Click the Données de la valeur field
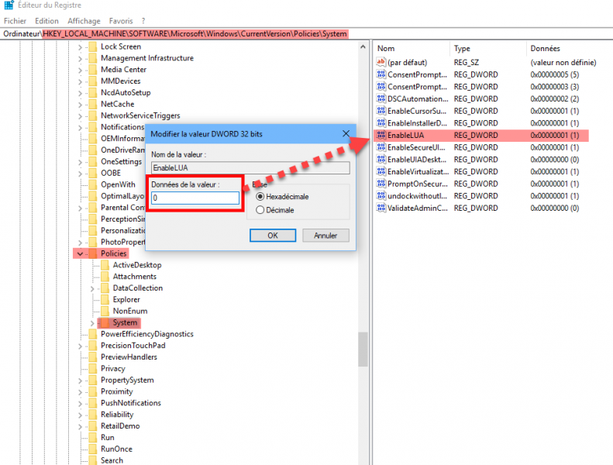The height and width of the screenshot is (465, 613). 195,198
